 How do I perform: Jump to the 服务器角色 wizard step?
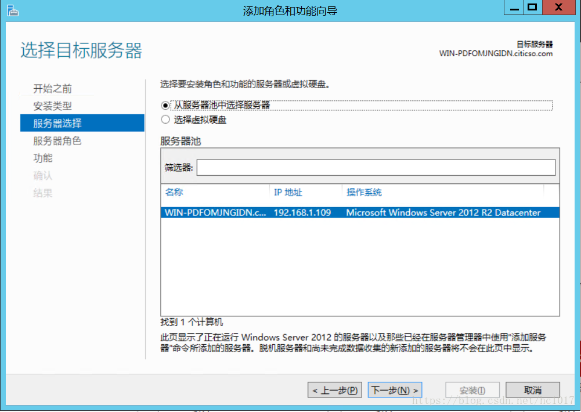pyautogui.click(x=57, y=141)
